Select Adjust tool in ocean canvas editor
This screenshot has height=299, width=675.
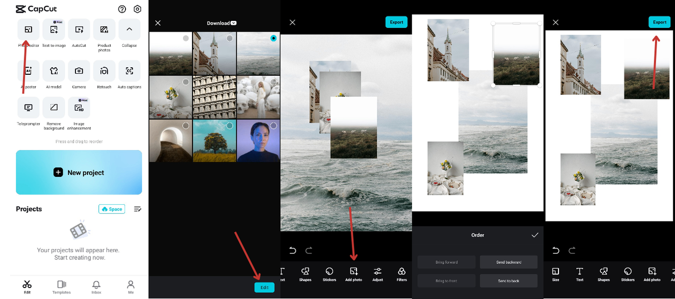(x=378, y=274)
